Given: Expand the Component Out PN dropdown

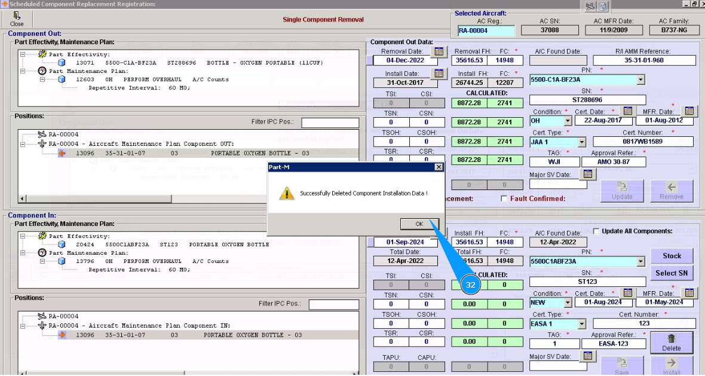Looking at the screenshot, I should click(x=640, y=80).
